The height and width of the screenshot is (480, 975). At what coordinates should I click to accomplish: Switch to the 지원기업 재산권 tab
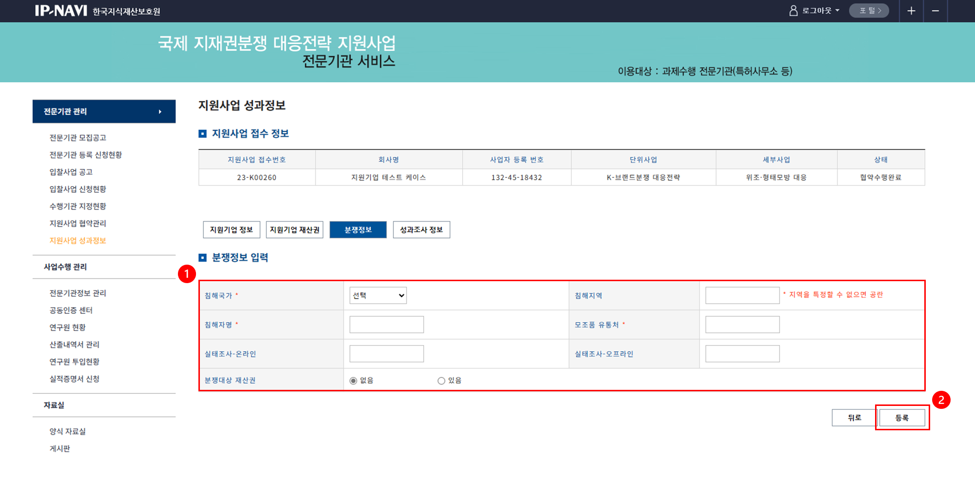(x=294, y=230)
